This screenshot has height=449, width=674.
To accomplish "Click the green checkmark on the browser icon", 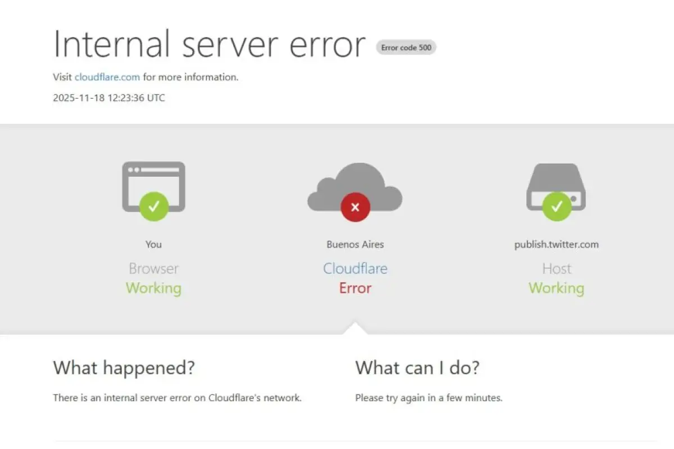I will coord(153,207).
